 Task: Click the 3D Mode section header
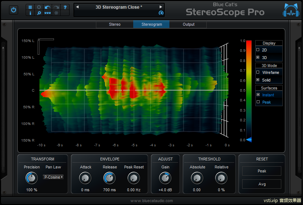tap(269, 66)
